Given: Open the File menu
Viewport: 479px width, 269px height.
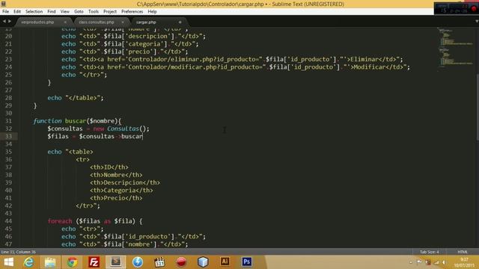Looking at the screenshot, I should (5, 12).
